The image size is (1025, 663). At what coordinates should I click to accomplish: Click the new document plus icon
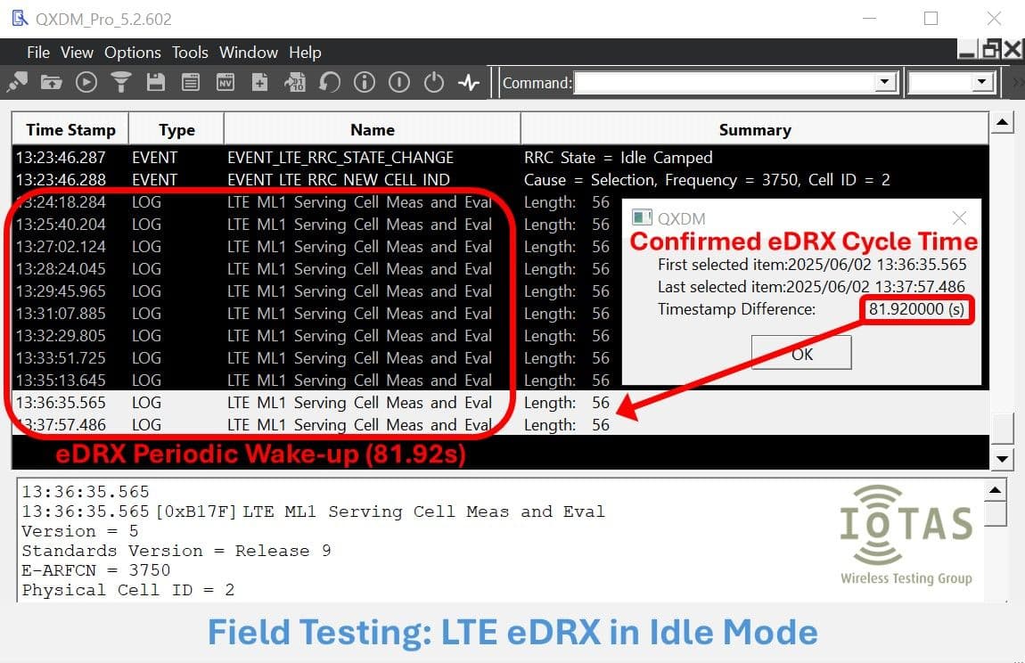[x=259, y=82]
